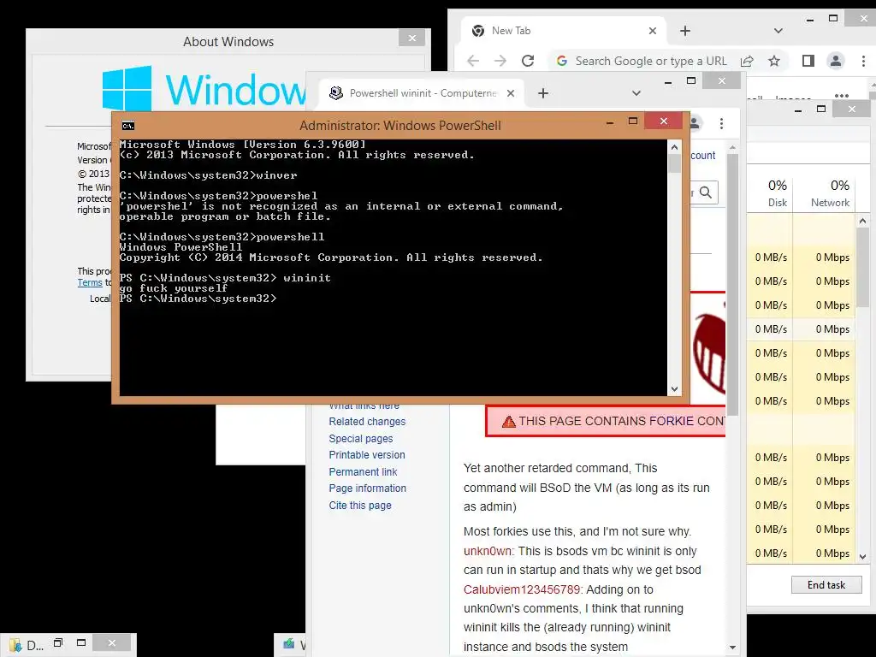The height and width of the screenshot is (657, 876).
Task: Close the New Tab tab
Action: coord(652,31)
